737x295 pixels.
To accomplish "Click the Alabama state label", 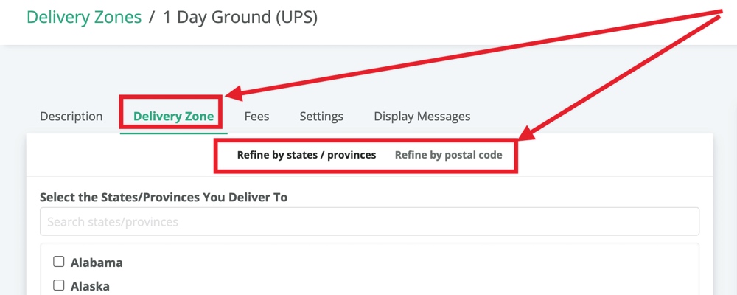I will [97, 263].
